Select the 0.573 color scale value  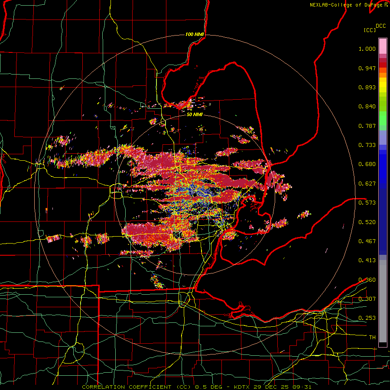pyautogui.click(x=367, y=203)
